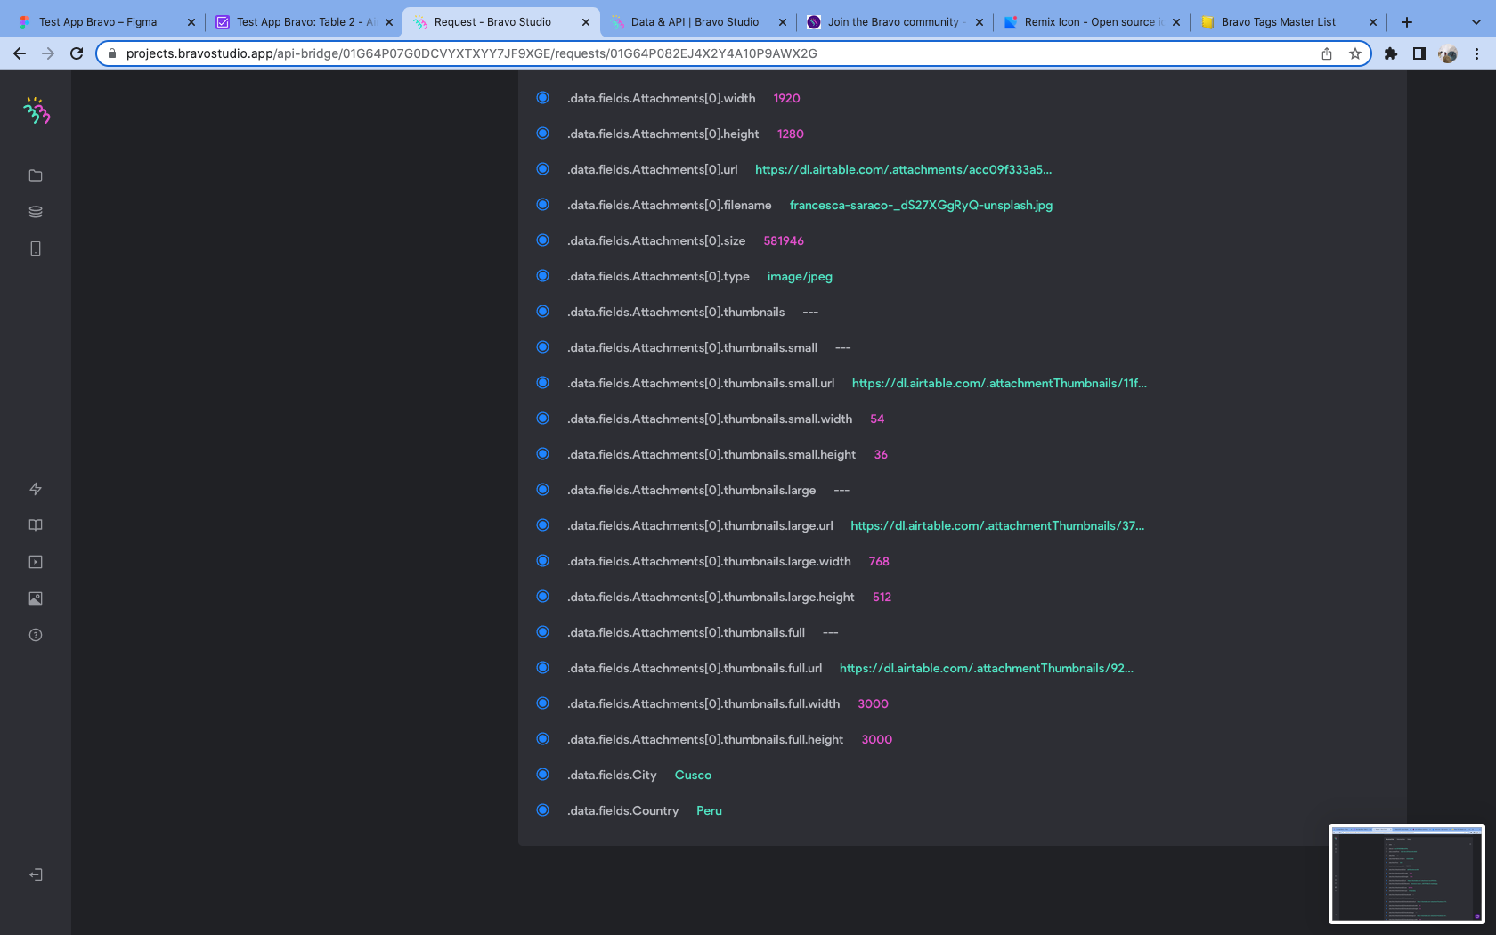
Task: Open the Chrome side panel icon
Action: (1419, 53)
